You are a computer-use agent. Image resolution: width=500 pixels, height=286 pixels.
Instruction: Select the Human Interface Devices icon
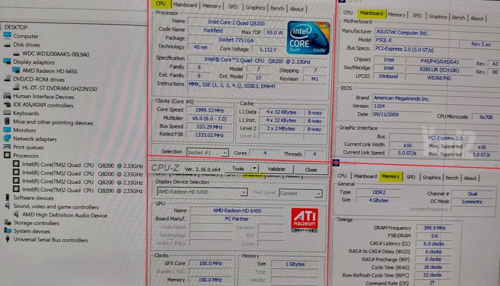click(7, 96)
